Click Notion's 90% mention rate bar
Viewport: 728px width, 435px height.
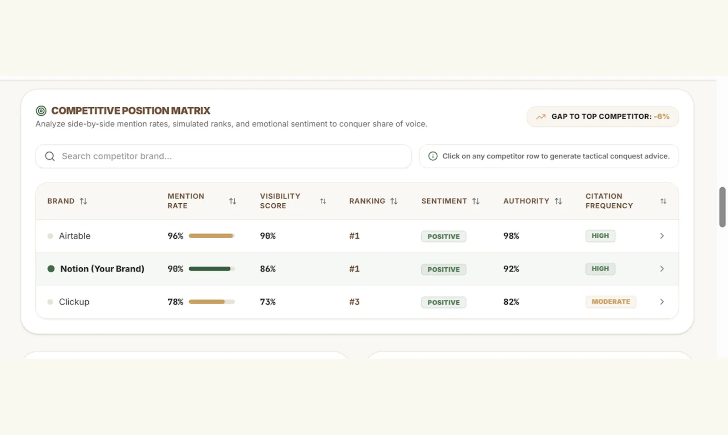[x=212, y=269]
